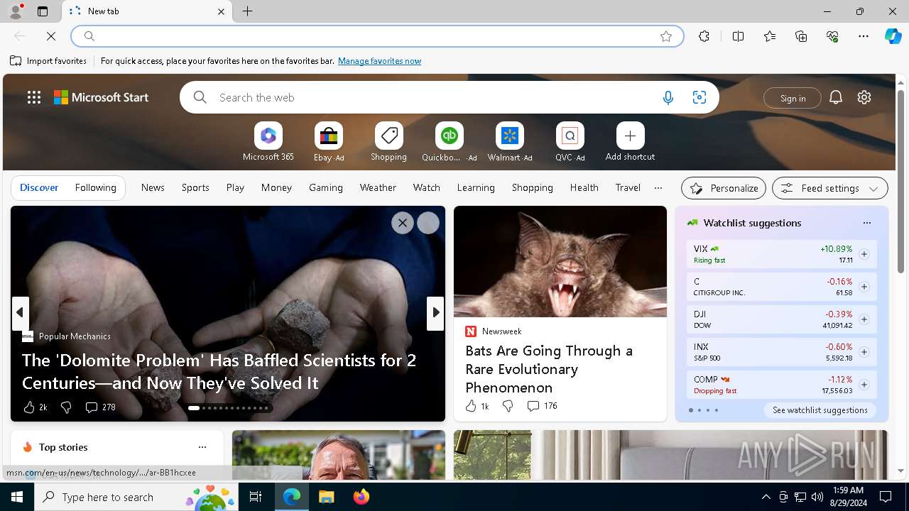Add Citigroup to the watchlist
Image resolution: width=909 pixels, height=511 pixels.
tap(864, 287)
